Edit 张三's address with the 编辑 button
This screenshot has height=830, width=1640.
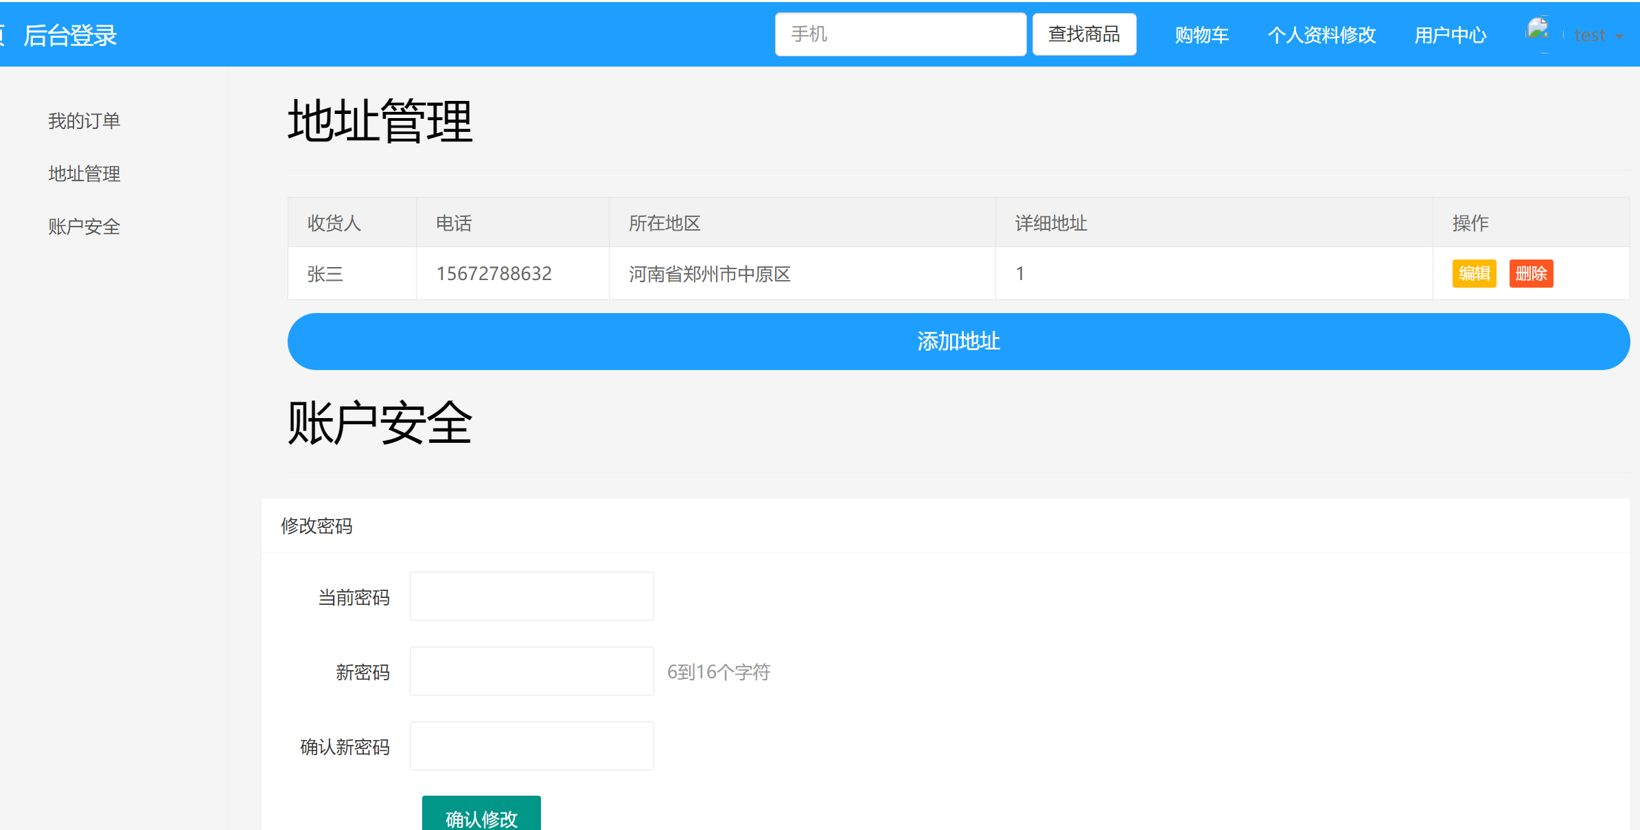pos(1474,273)
